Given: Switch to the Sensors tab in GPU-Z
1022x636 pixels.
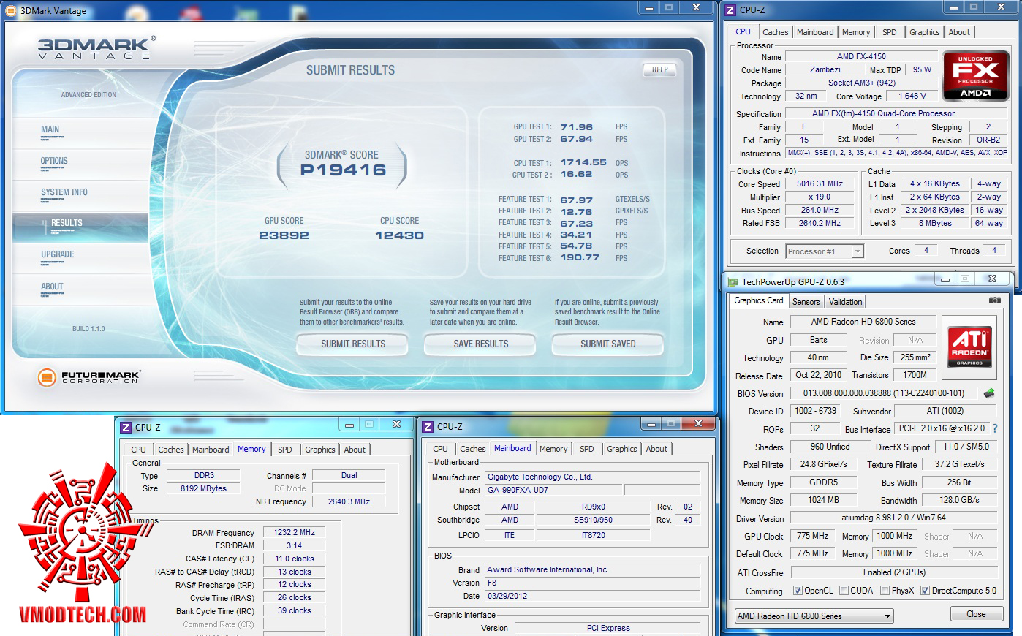Looking at the screenshot, I should tap(806, 302).
